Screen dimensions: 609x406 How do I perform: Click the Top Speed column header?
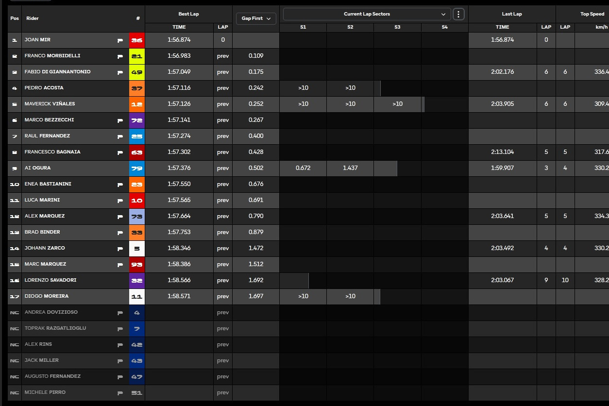[x=592, y=14]
